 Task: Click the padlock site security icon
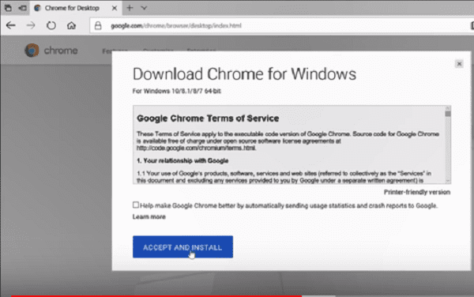point(98,25)
